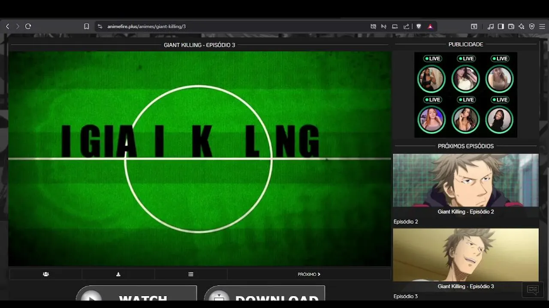Click the top-left LIVE avatar in the ad
Image resolution: width=549 pixels, height=308 pixels.
[x=431, y=79]
